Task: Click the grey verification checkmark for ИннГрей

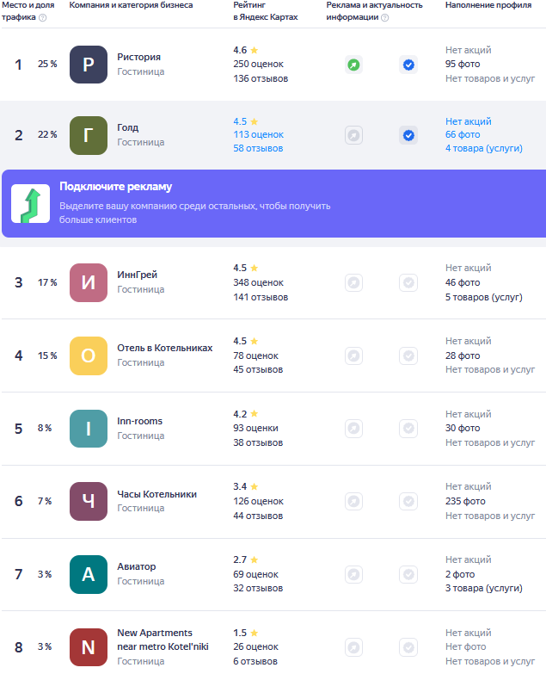Action: (x=408, y=282)
